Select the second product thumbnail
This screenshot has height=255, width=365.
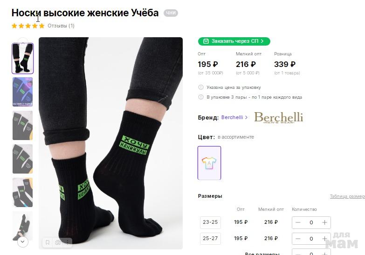(x=22, y=92)
